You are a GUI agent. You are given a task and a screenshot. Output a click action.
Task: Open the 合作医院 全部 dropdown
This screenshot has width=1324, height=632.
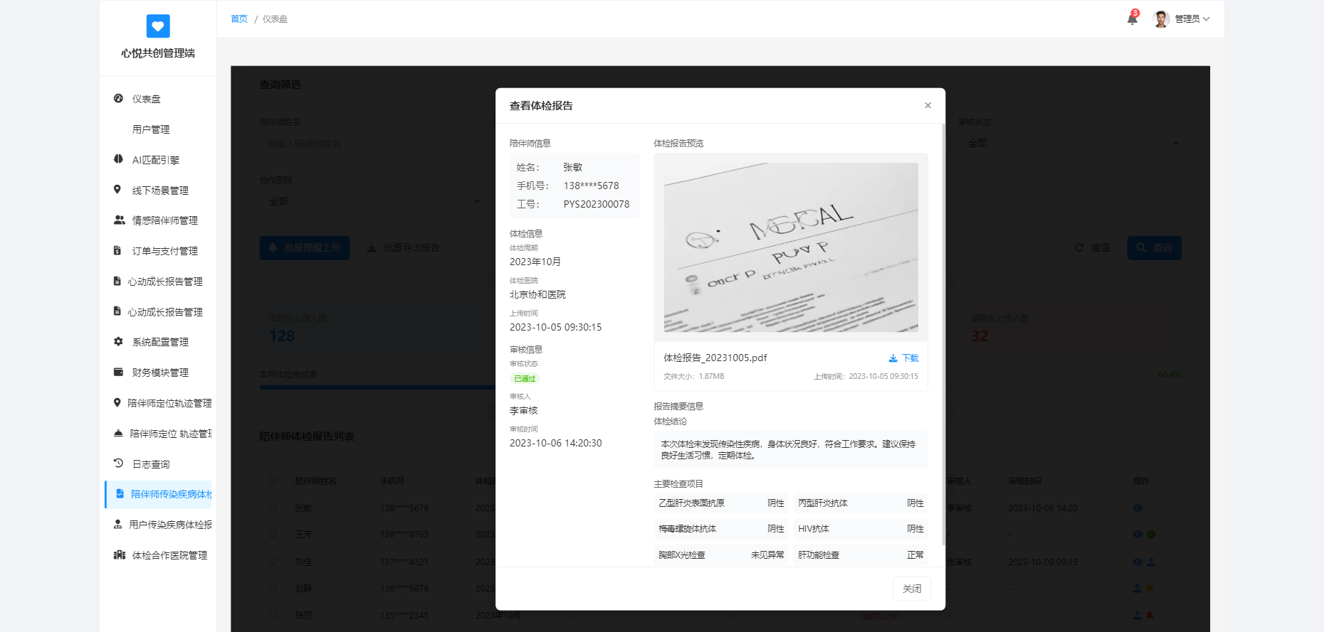pyautogui.click(x=374, y=201)
